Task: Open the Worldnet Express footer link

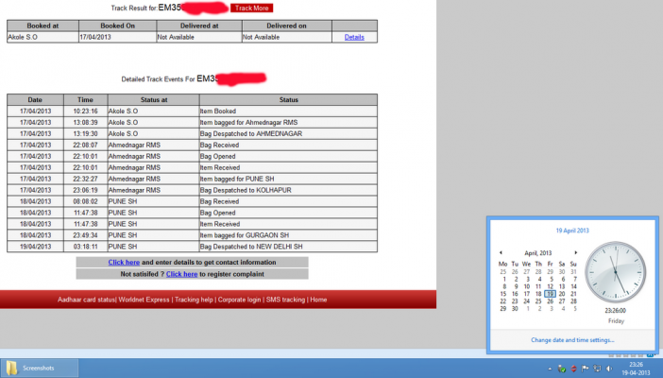Action: (144, 300)
